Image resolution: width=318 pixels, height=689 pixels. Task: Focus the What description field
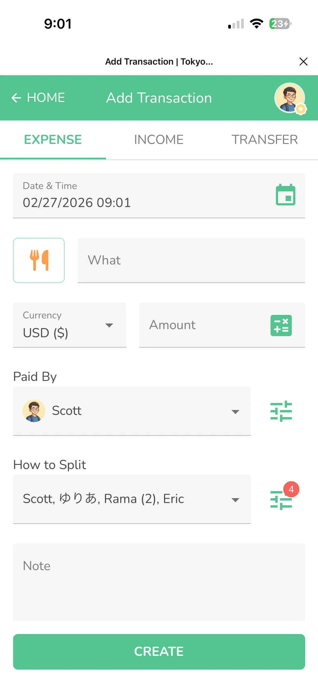(x=191, y=260)
